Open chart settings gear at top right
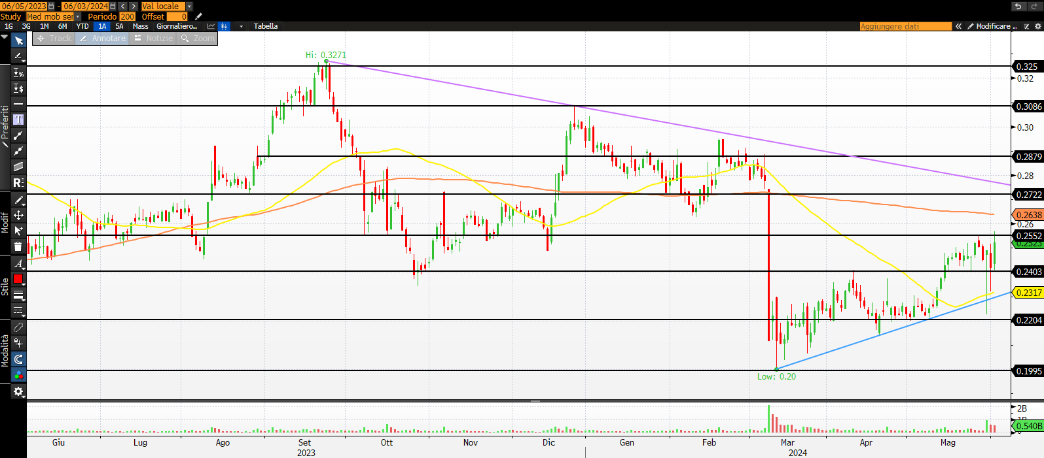The image size is (1044, 458). pos(1037,26)
